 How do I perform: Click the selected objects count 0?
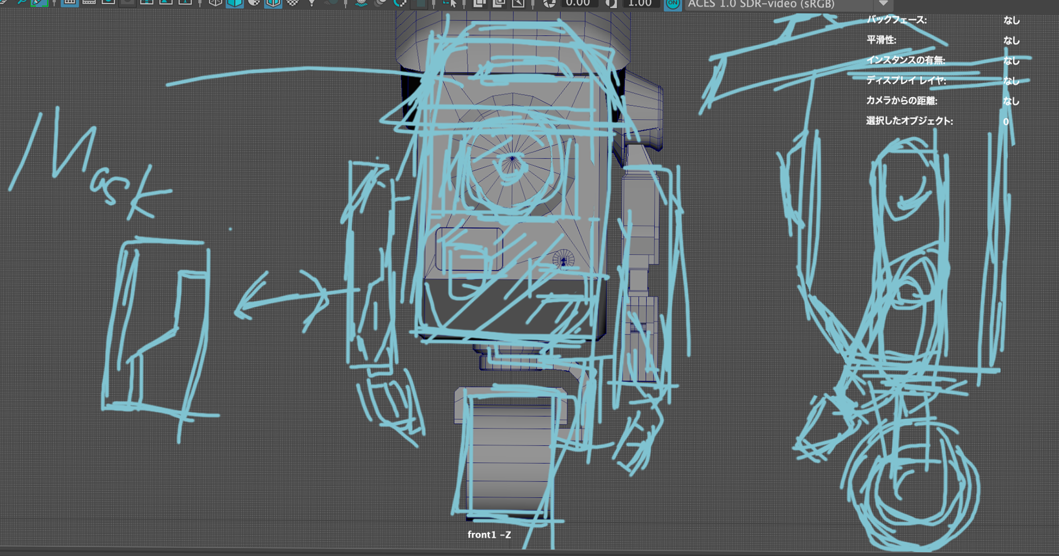1006,121
